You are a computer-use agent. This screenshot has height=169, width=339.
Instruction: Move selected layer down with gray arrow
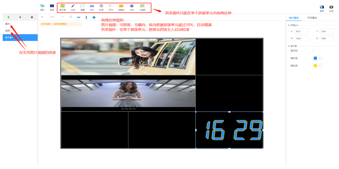tap(20, 17)
